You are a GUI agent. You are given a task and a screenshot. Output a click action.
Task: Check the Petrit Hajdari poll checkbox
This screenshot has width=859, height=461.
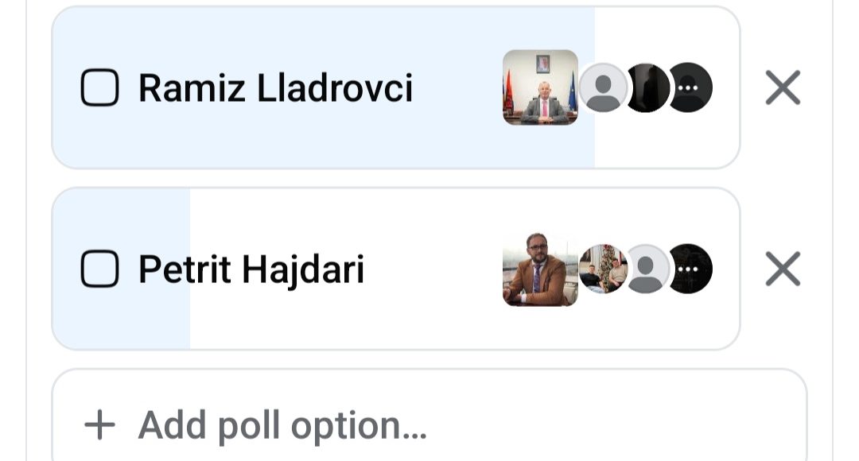(99, 269)
